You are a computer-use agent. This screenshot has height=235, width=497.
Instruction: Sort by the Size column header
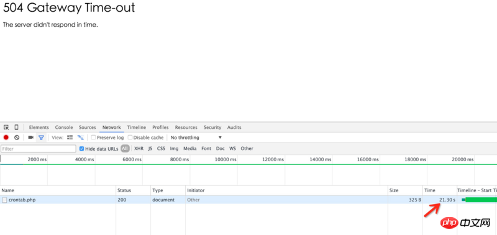point(406,190)
